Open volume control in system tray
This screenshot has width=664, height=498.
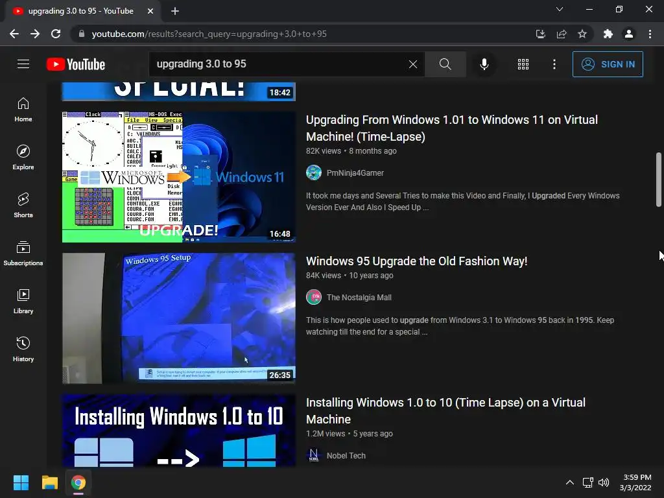[x=604, y=482]
